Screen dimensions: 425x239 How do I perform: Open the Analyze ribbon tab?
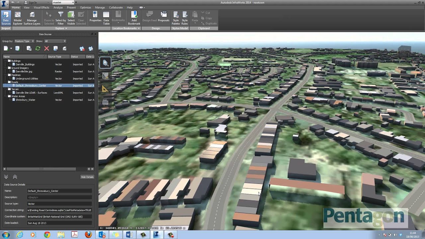tap(58, 7)
